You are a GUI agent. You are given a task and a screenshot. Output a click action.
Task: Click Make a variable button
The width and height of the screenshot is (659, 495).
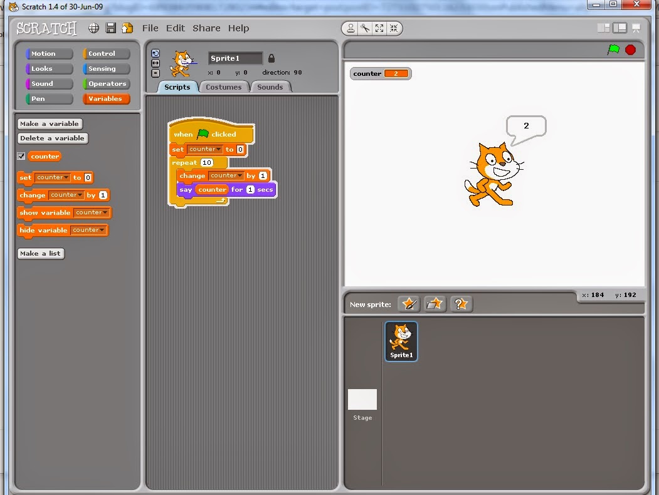(x=50, y=124)
